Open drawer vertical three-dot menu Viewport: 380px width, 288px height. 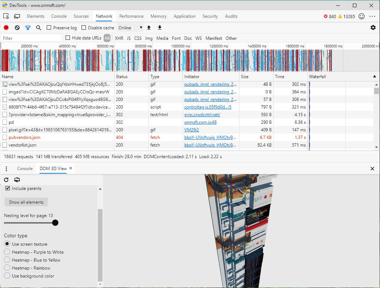6,169
